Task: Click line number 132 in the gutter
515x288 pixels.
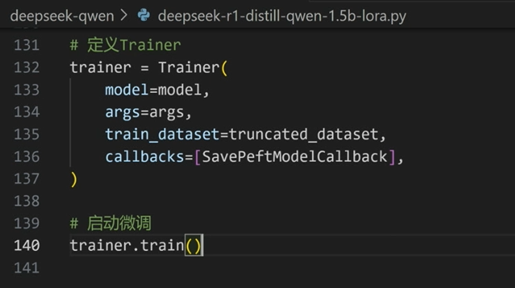Action: [x=27, y=67]
